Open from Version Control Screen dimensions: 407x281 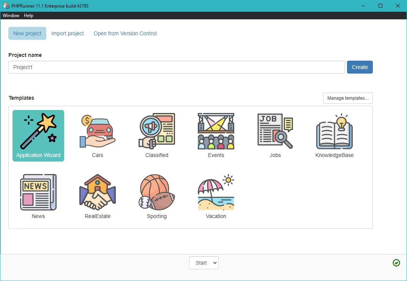(x=125, y=33)
